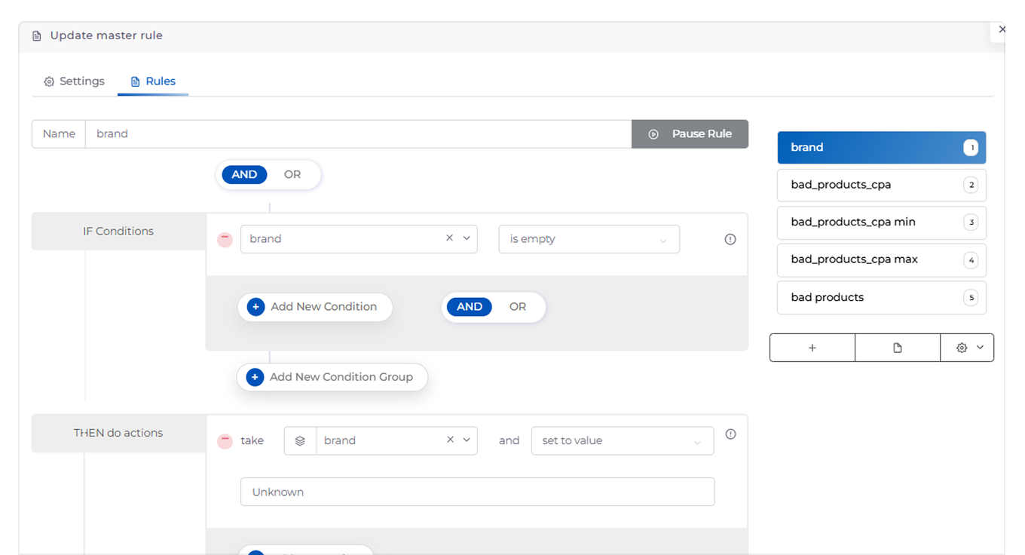Add a new rule with plus icon

click(812, 348)
